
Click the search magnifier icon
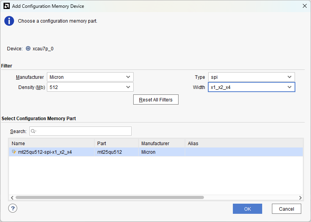34,131
